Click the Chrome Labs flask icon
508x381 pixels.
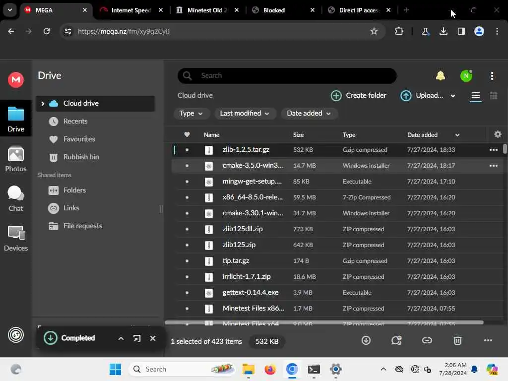[x=425, y=31]
